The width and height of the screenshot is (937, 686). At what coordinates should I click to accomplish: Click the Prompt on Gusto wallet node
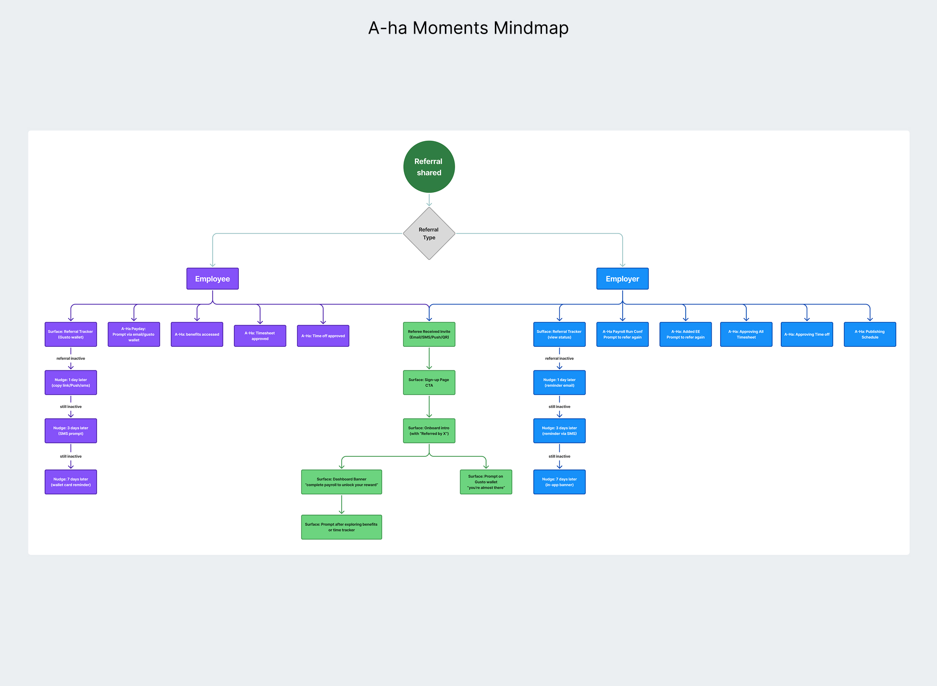(x=486, y=482)
